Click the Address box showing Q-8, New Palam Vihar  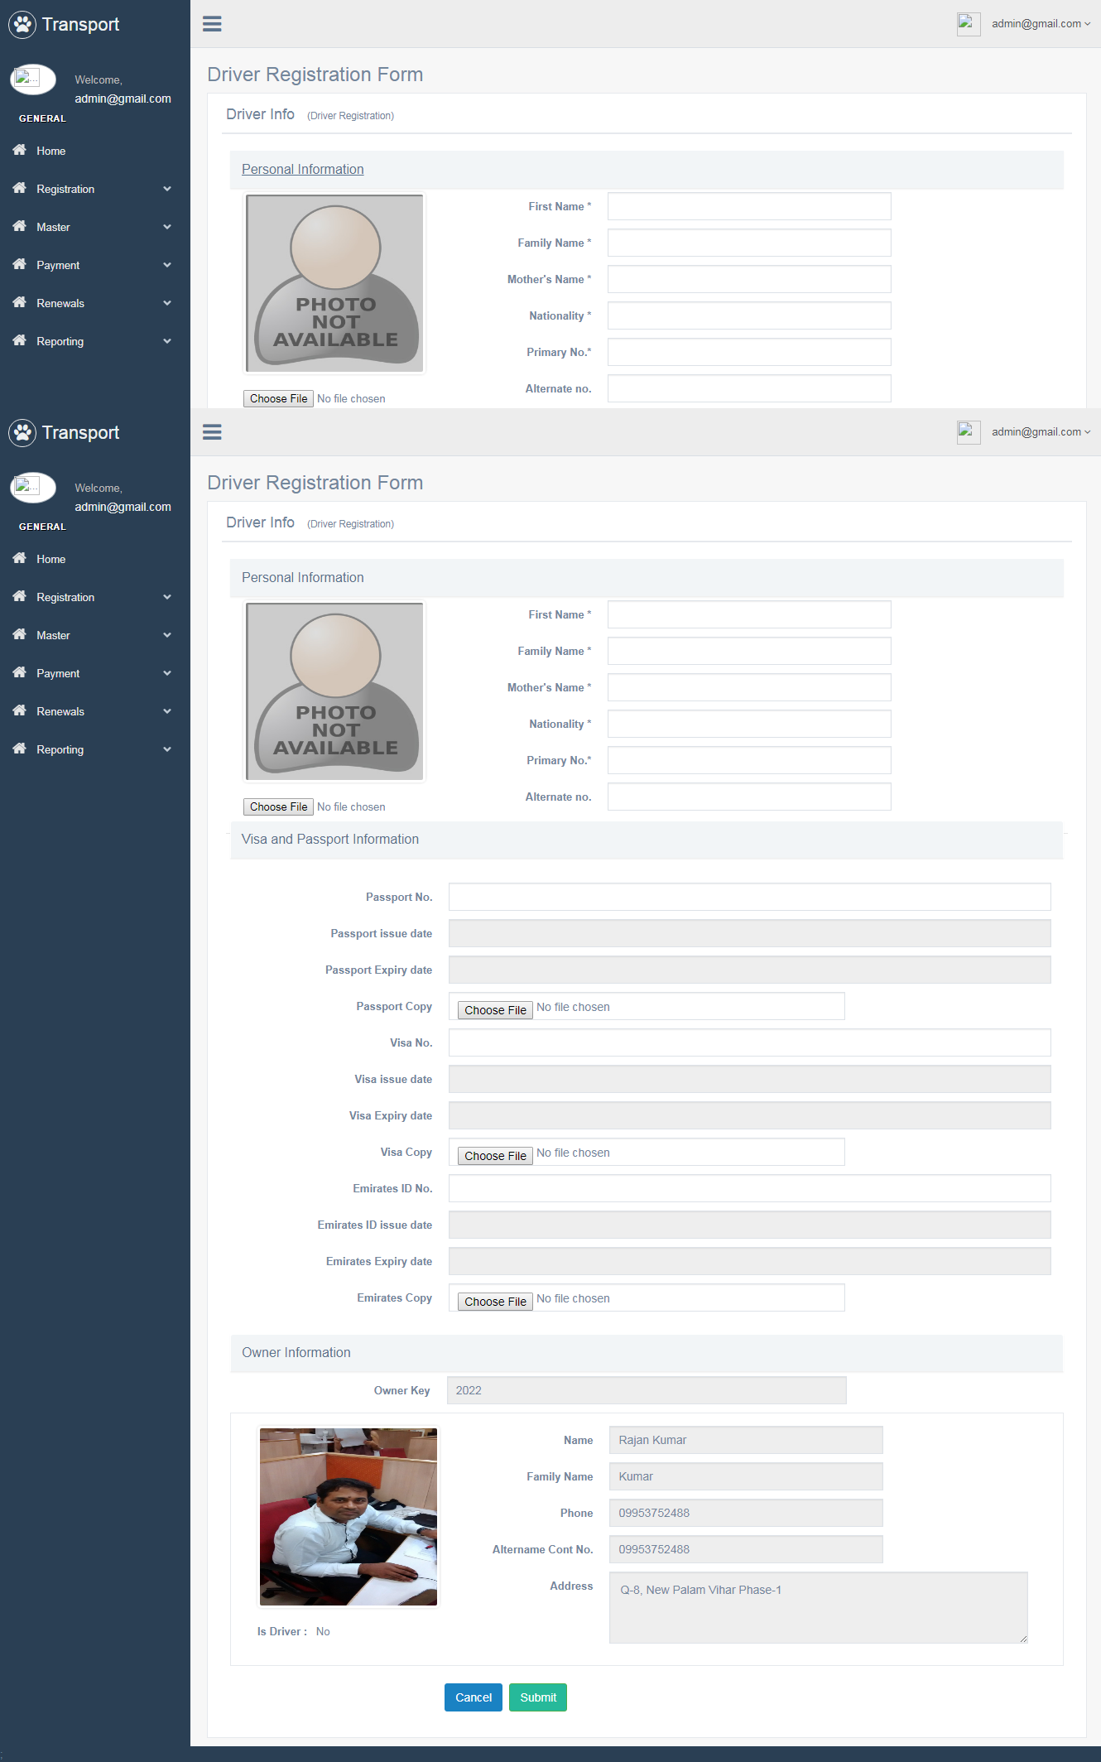(819, 1607)
